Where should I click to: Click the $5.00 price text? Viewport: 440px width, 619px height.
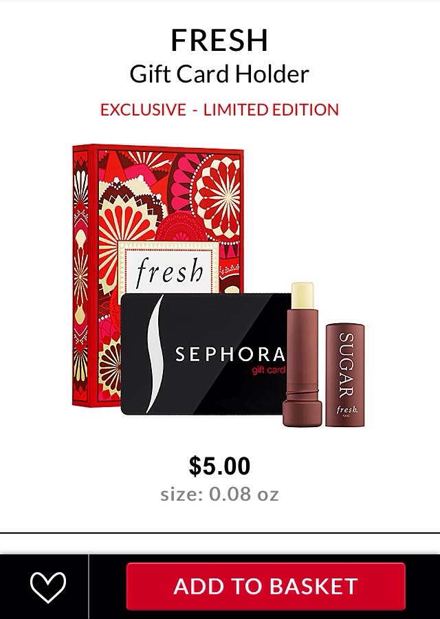click(x=219, y=466)
